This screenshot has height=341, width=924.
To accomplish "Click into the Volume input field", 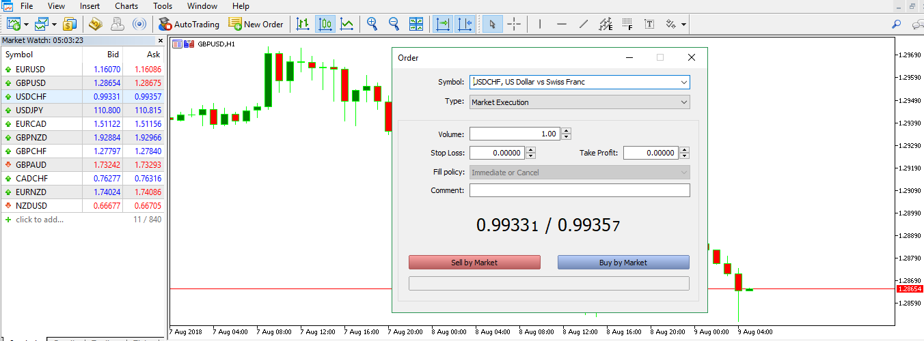I will click(515, 134).
